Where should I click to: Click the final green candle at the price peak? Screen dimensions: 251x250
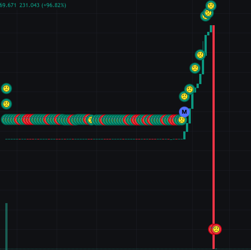pyautogui.click(x=211, y=29)
